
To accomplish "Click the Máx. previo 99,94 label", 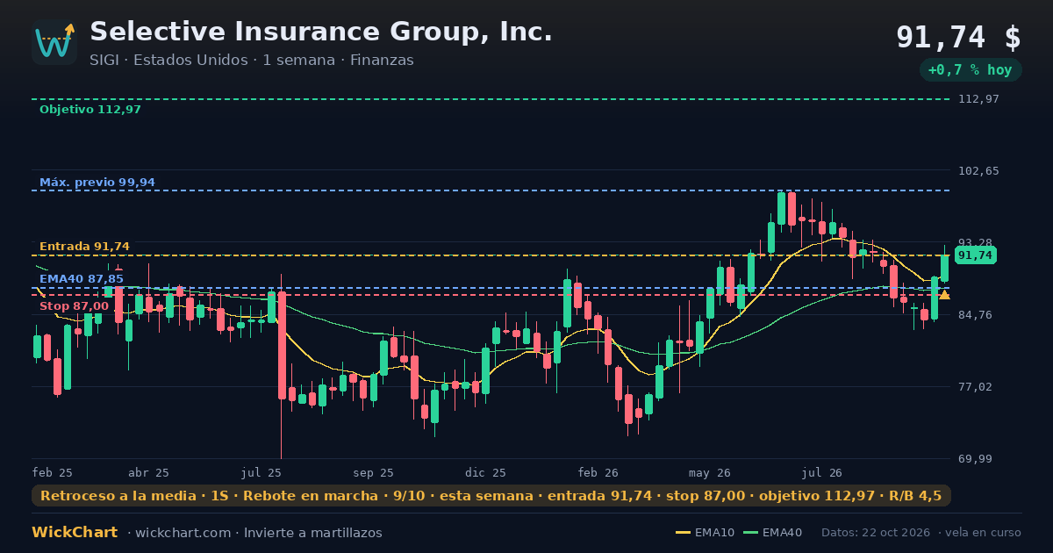I will [97, 183].
